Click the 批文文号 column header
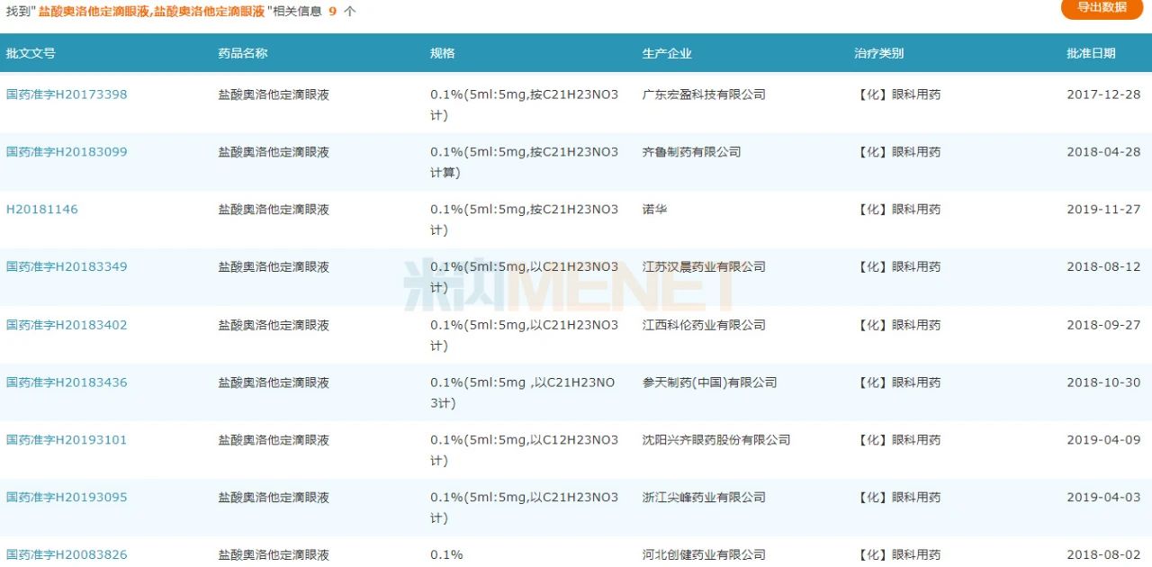The height and width of the screenshot is (567, 1152). pyautogui.click(x=31, y=53)
